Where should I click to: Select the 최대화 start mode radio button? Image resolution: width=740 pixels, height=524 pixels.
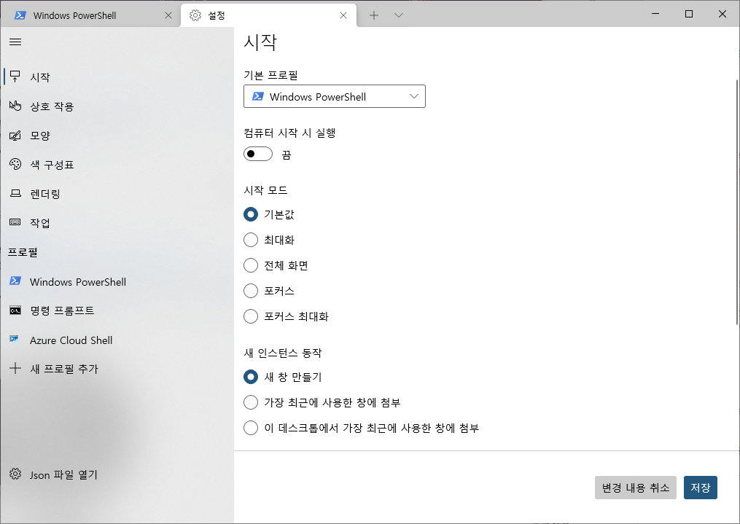coord(251,240)
